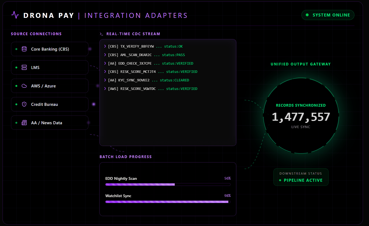Screen dimensions: 369x226
Task: Click the green dot in System Online badge
Action: coord(307,15)
